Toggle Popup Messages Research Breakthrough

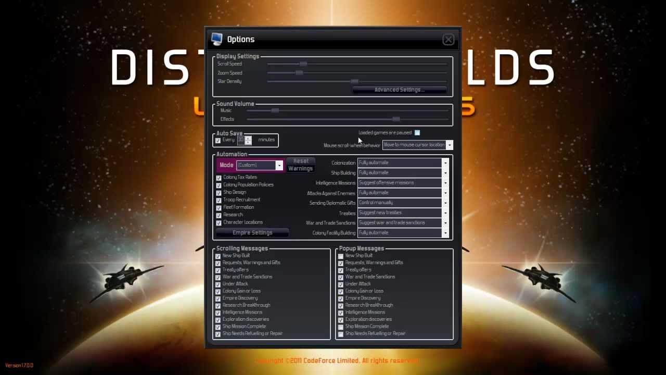[341, 306]
